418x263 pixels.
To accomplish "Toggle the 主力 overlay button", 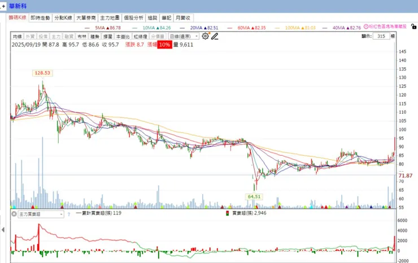I will click(56, 36).
